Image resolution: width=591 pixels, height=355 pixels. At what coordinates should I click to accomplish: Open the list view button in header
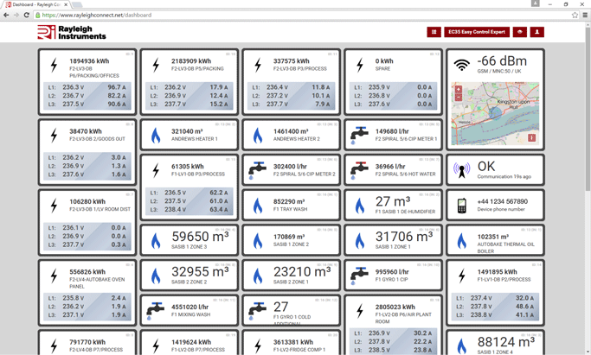click(434, 32)
